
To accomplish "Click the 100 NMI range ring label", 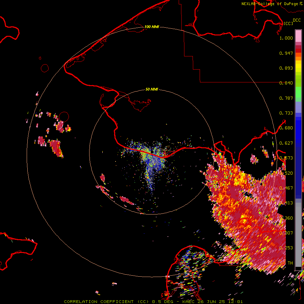I will coord(152,27).
